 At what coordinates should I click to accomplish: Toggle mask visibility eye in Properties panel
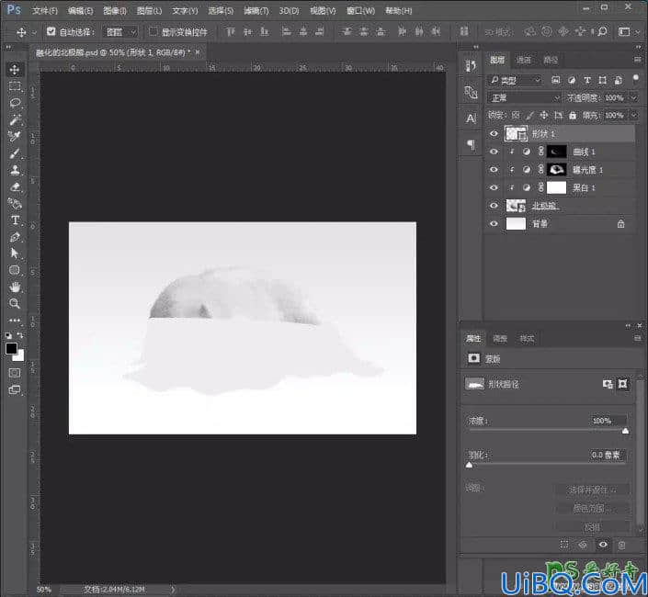pyautogui.click(x=603, y=545)
